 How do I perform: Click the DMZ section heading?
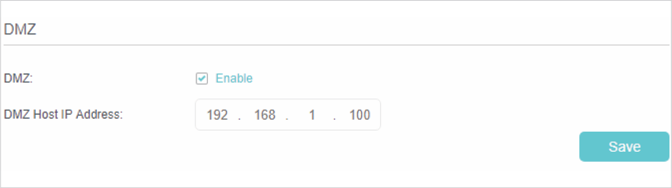(x=20, y=30)
